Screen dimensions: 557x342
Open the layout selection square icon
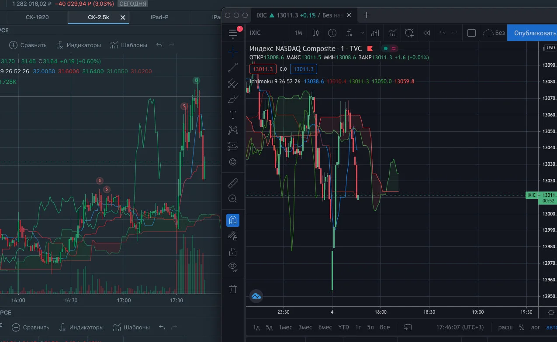(x=471, y=33)
